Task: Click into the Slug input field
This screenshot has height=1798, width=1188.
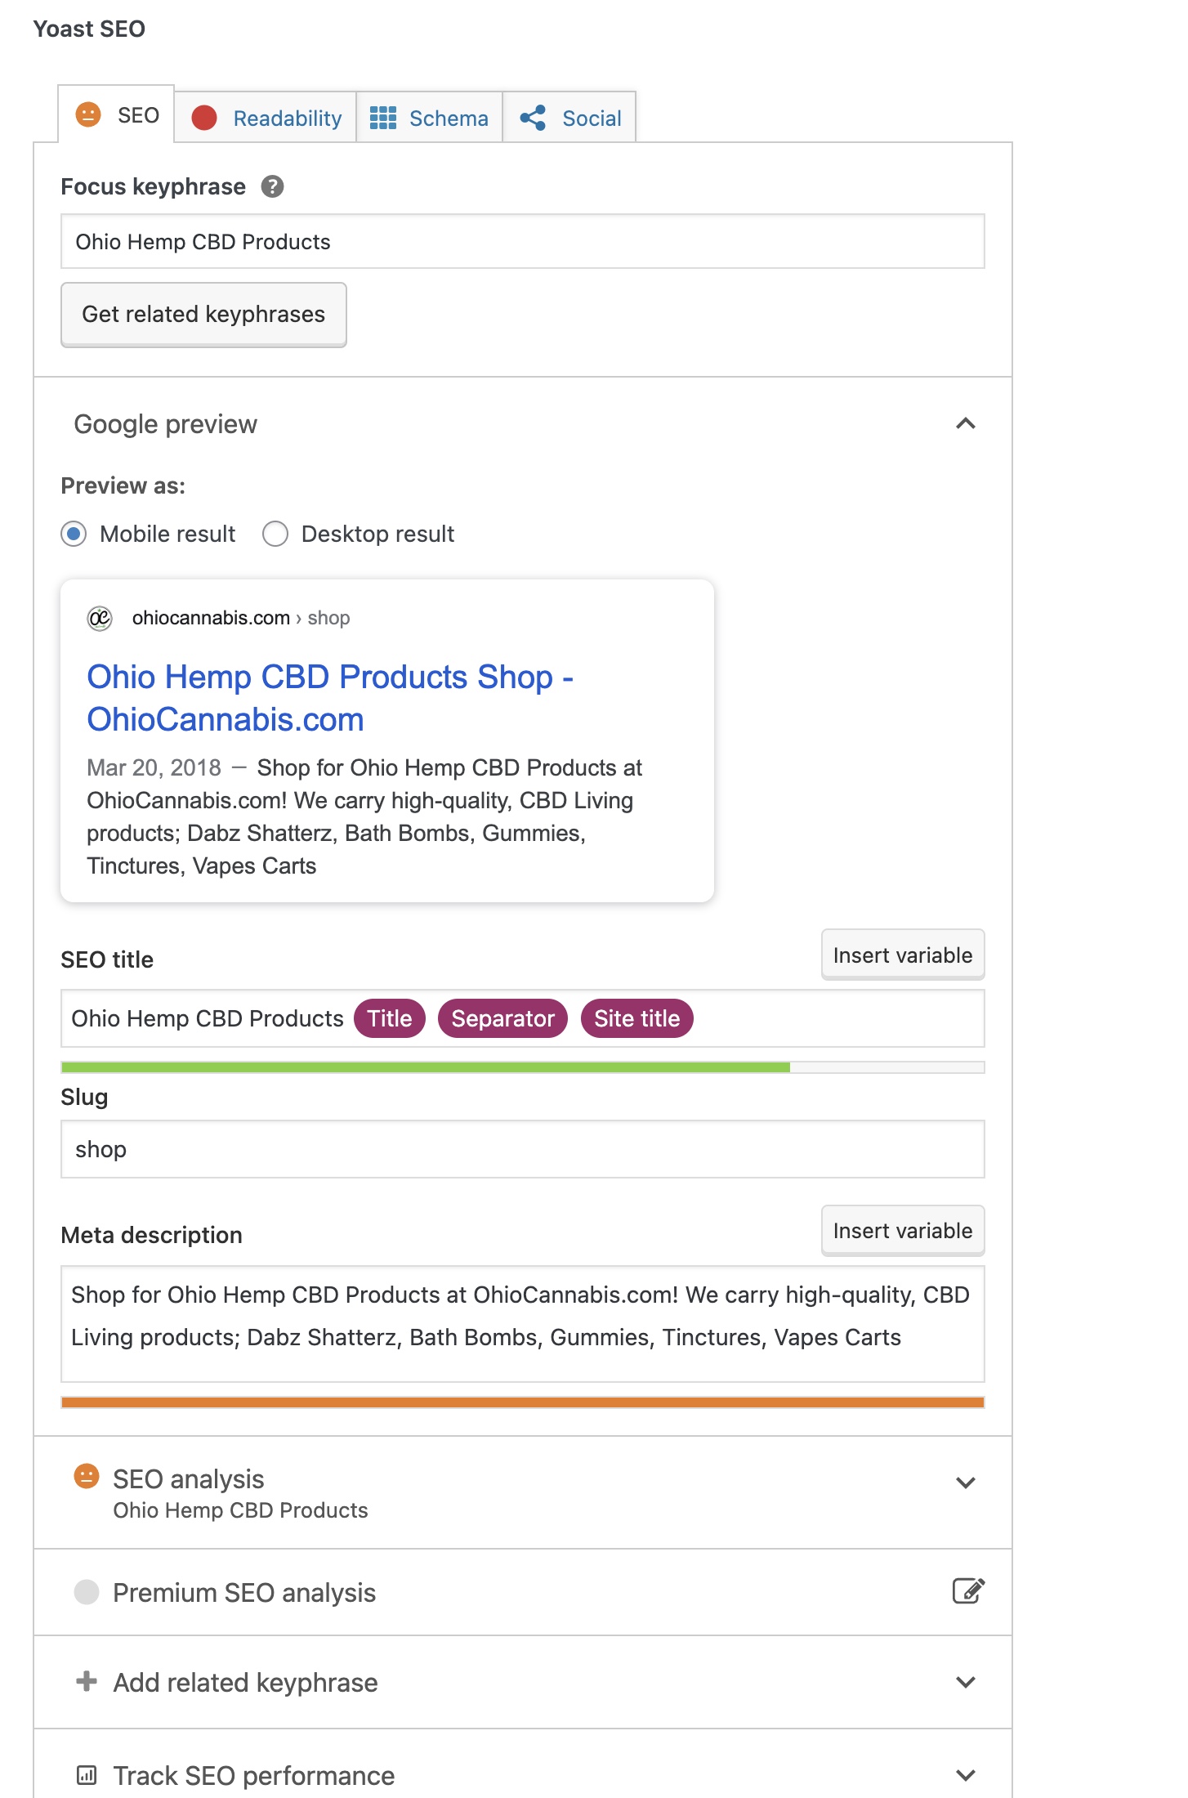Action: (522, 1149)
